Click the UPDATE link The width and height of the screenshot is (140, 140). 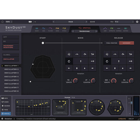tap(122, 119)
